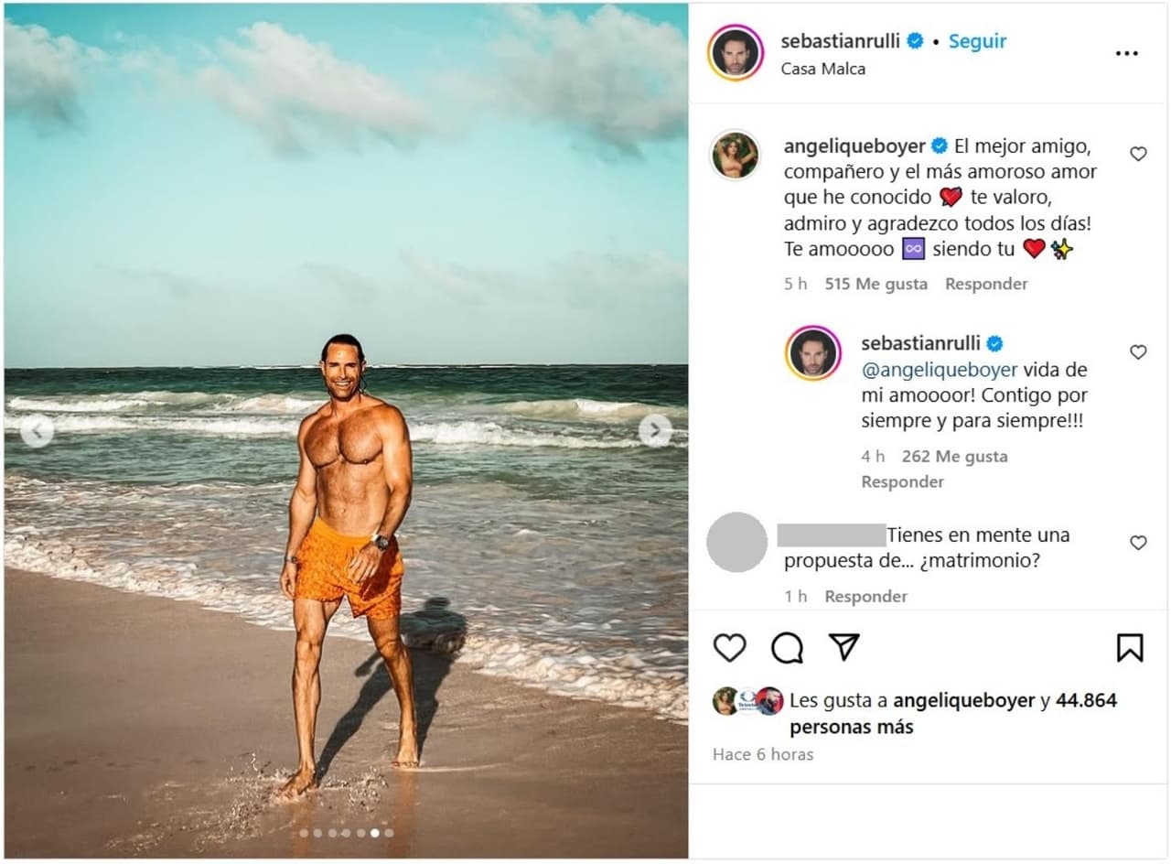Screen dimensions: 1171x864
Task: Open the Casa Malca location page
Action: tap(822, 69)
